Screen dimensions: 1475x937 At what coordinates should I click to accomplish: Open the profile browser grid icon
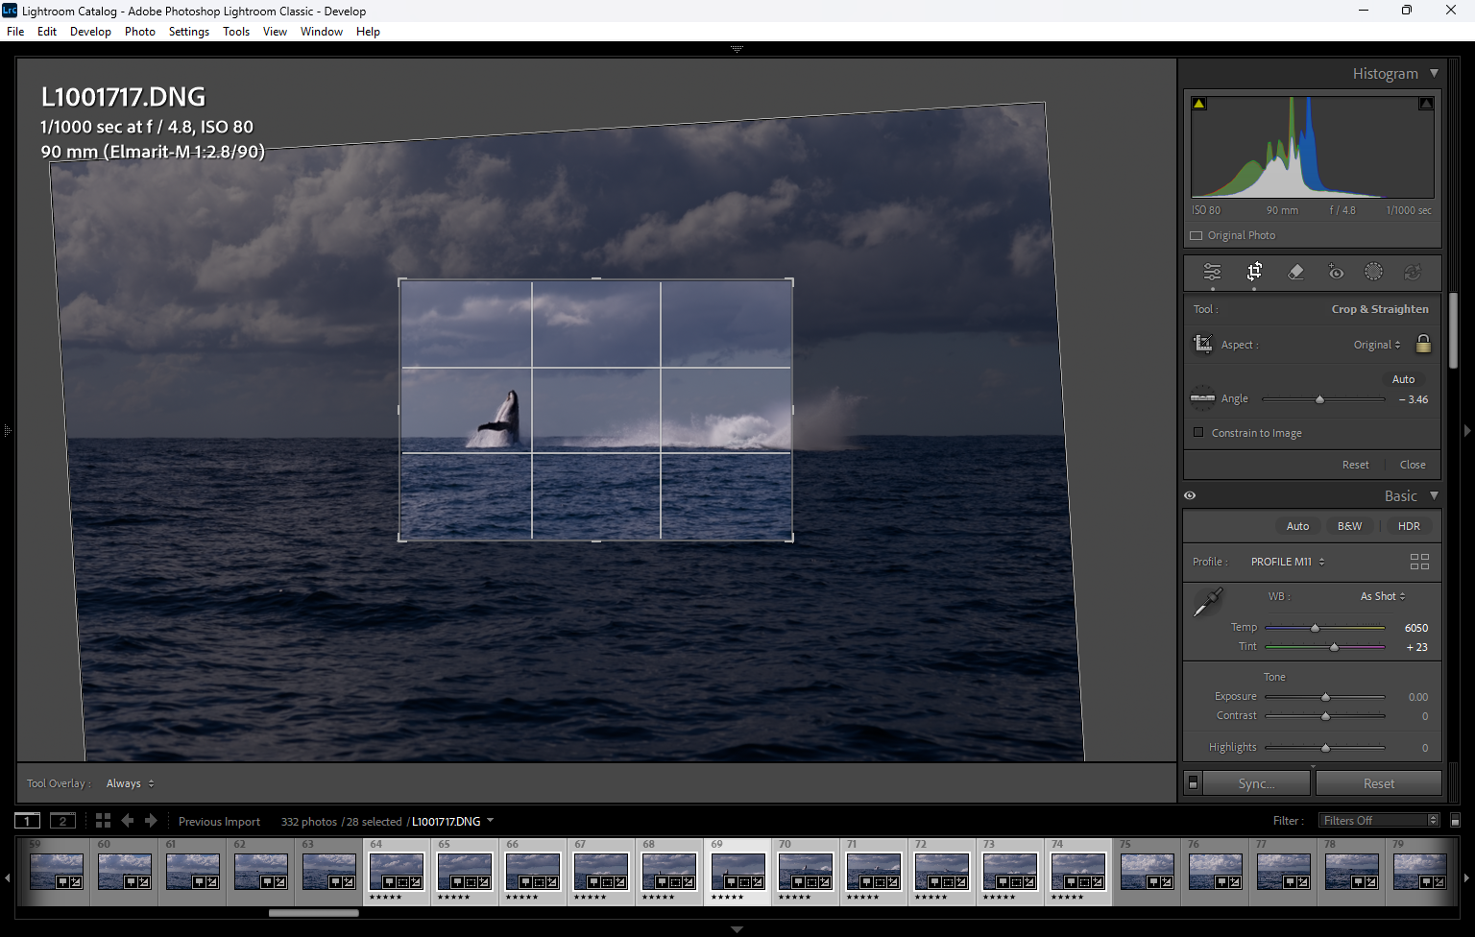pos(1419,562)
